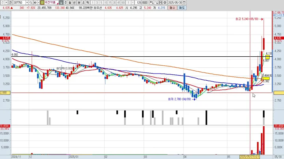Viewport: 284px width, 159px height.
Task: Open the calendar picker icon
Action: click(184, 2)
